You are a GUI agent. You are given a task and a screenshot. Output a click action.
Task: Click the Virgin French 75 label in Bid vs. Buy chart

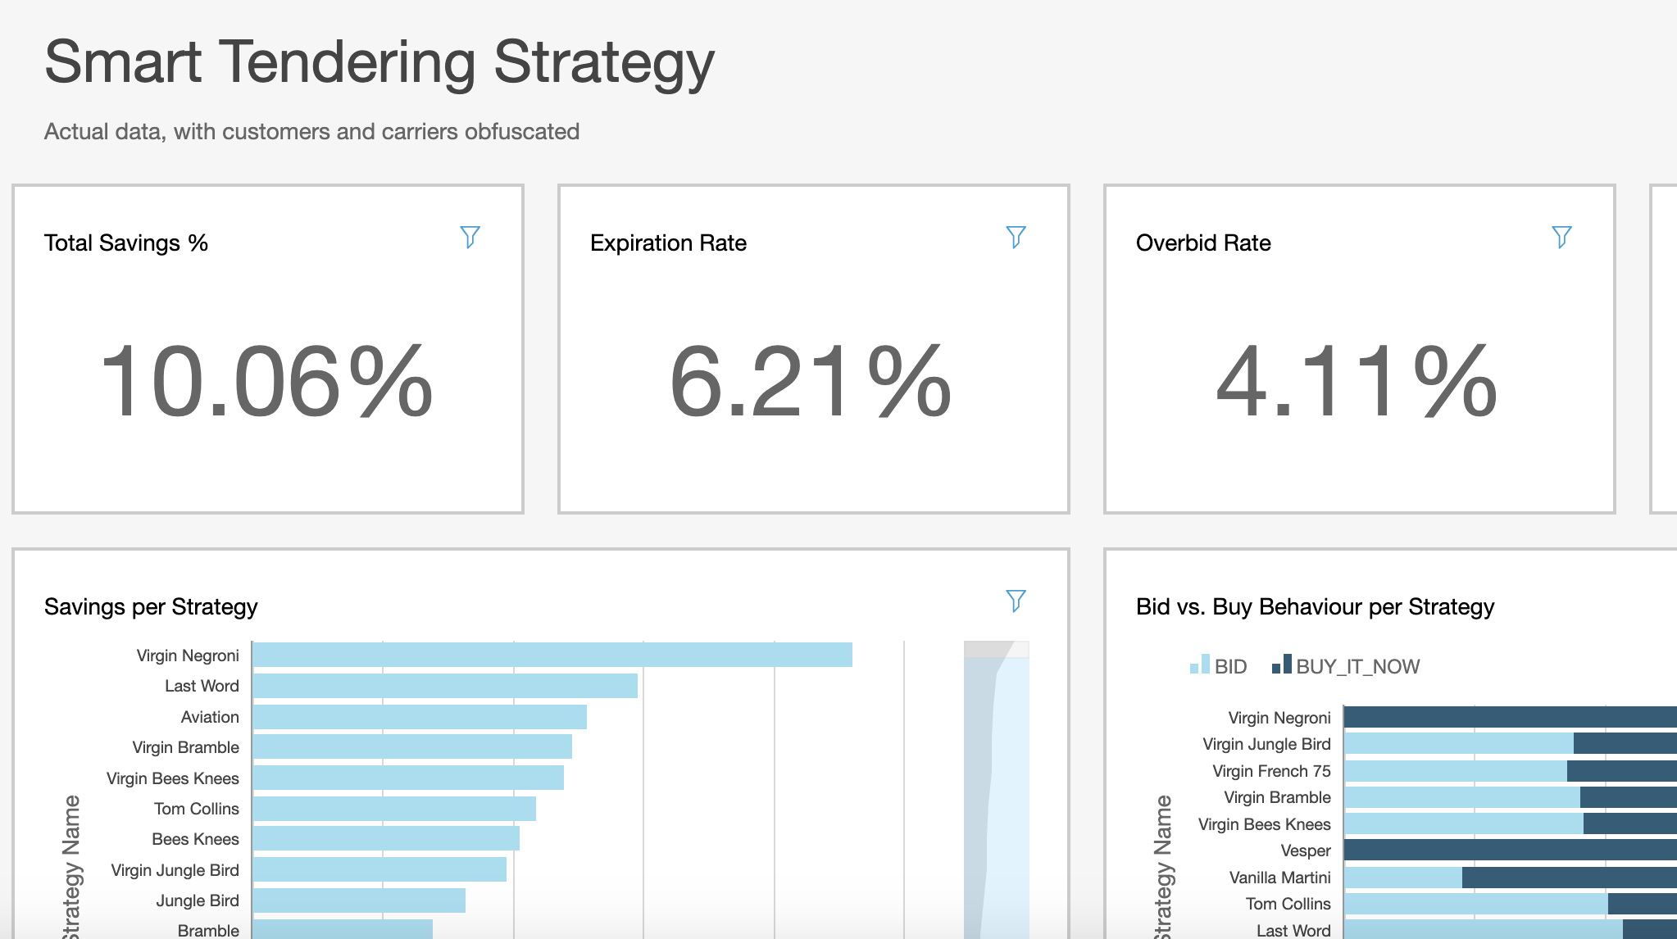[x=1271, y=771]
